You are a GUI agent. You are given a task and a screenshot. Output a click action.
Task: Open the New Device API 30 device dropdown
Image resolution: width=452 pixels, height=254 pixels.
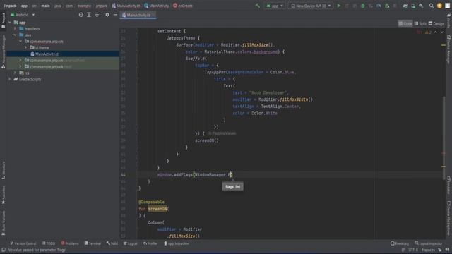311,6
